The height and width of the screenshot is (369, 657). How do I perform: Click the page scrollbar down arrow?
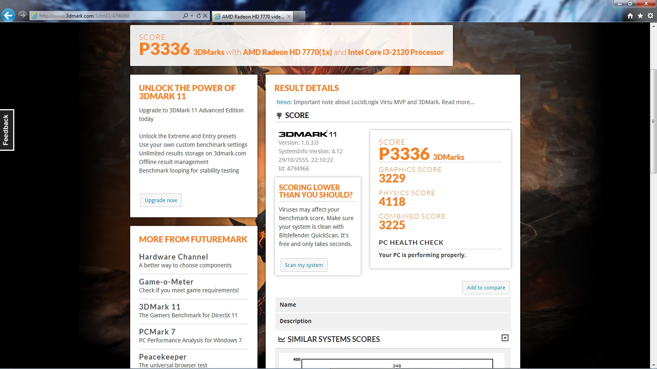click(x=653, y=365)
